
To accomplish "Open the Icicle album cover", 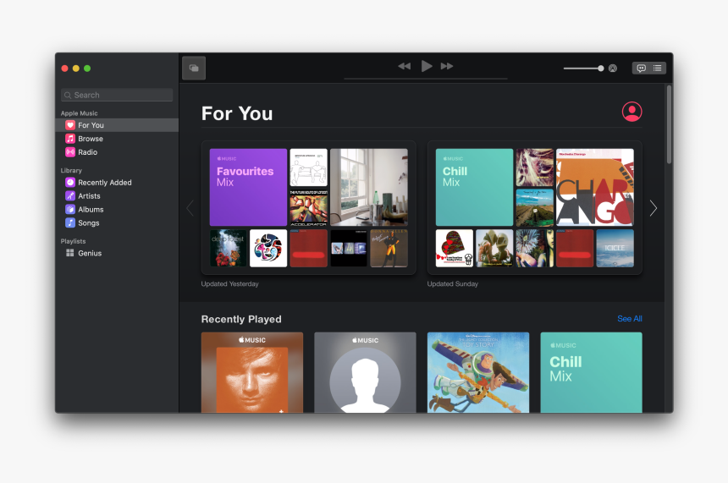I will pyautogui.click(x=615, y=248).
